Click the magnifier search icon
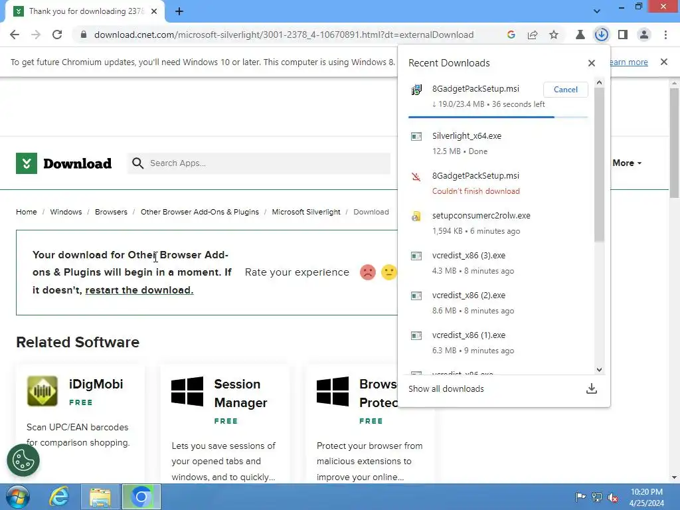Screen dimensions: 680x510 pyautogui.click(x=137, y=163)
